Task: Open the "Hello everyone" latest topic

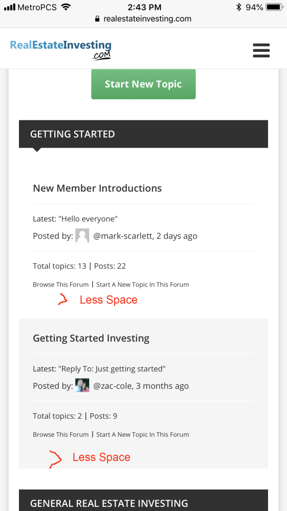Action: tap(88, 219)
